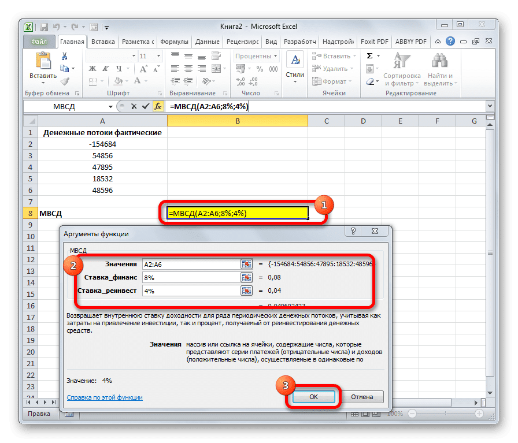
Task: Switch to the Вставка tab
Action: (103, 42)
